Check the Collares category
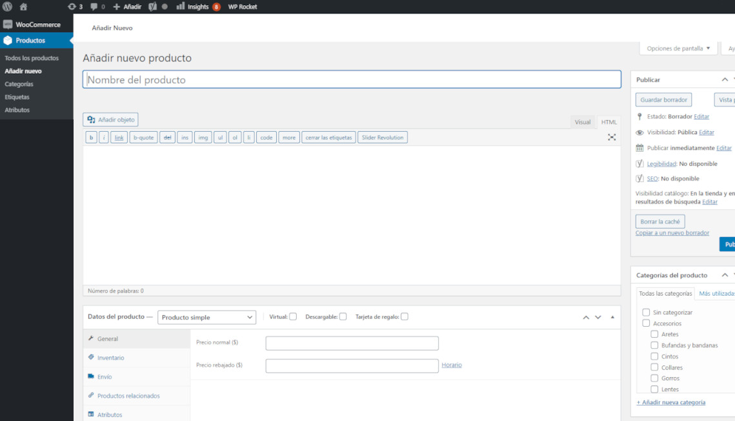This screenshot has width=735, height=421. (x=654, y=367)
